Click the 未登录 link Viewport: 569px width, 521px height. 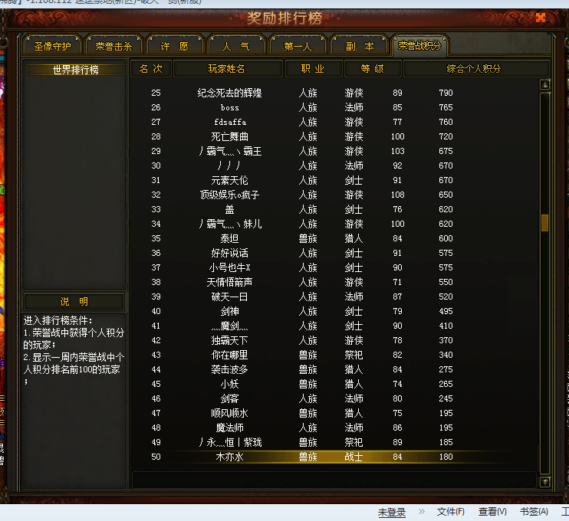click(x=392, y=512)
